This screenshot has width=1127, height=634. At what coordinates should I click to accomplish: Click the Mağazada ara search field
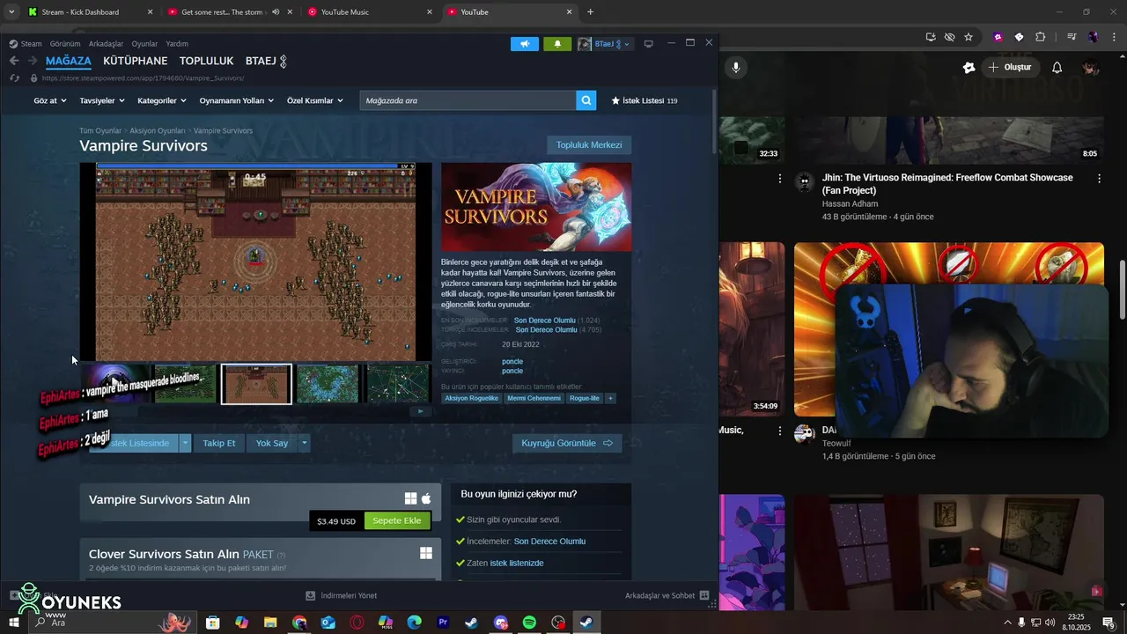pos(468,100)
